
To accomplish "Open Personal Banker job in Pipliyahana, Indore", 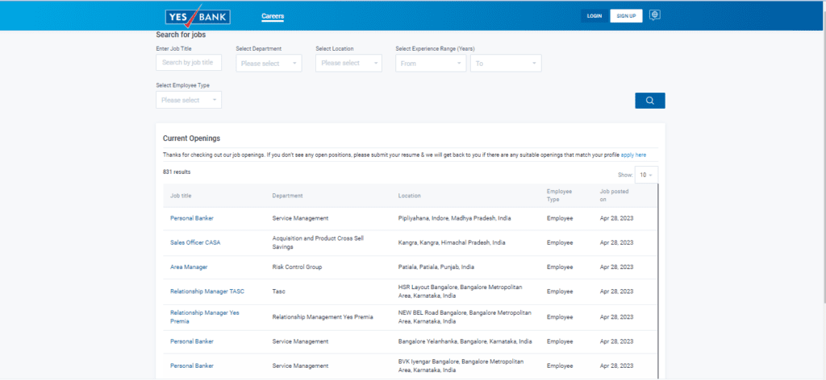I will 192,218.
